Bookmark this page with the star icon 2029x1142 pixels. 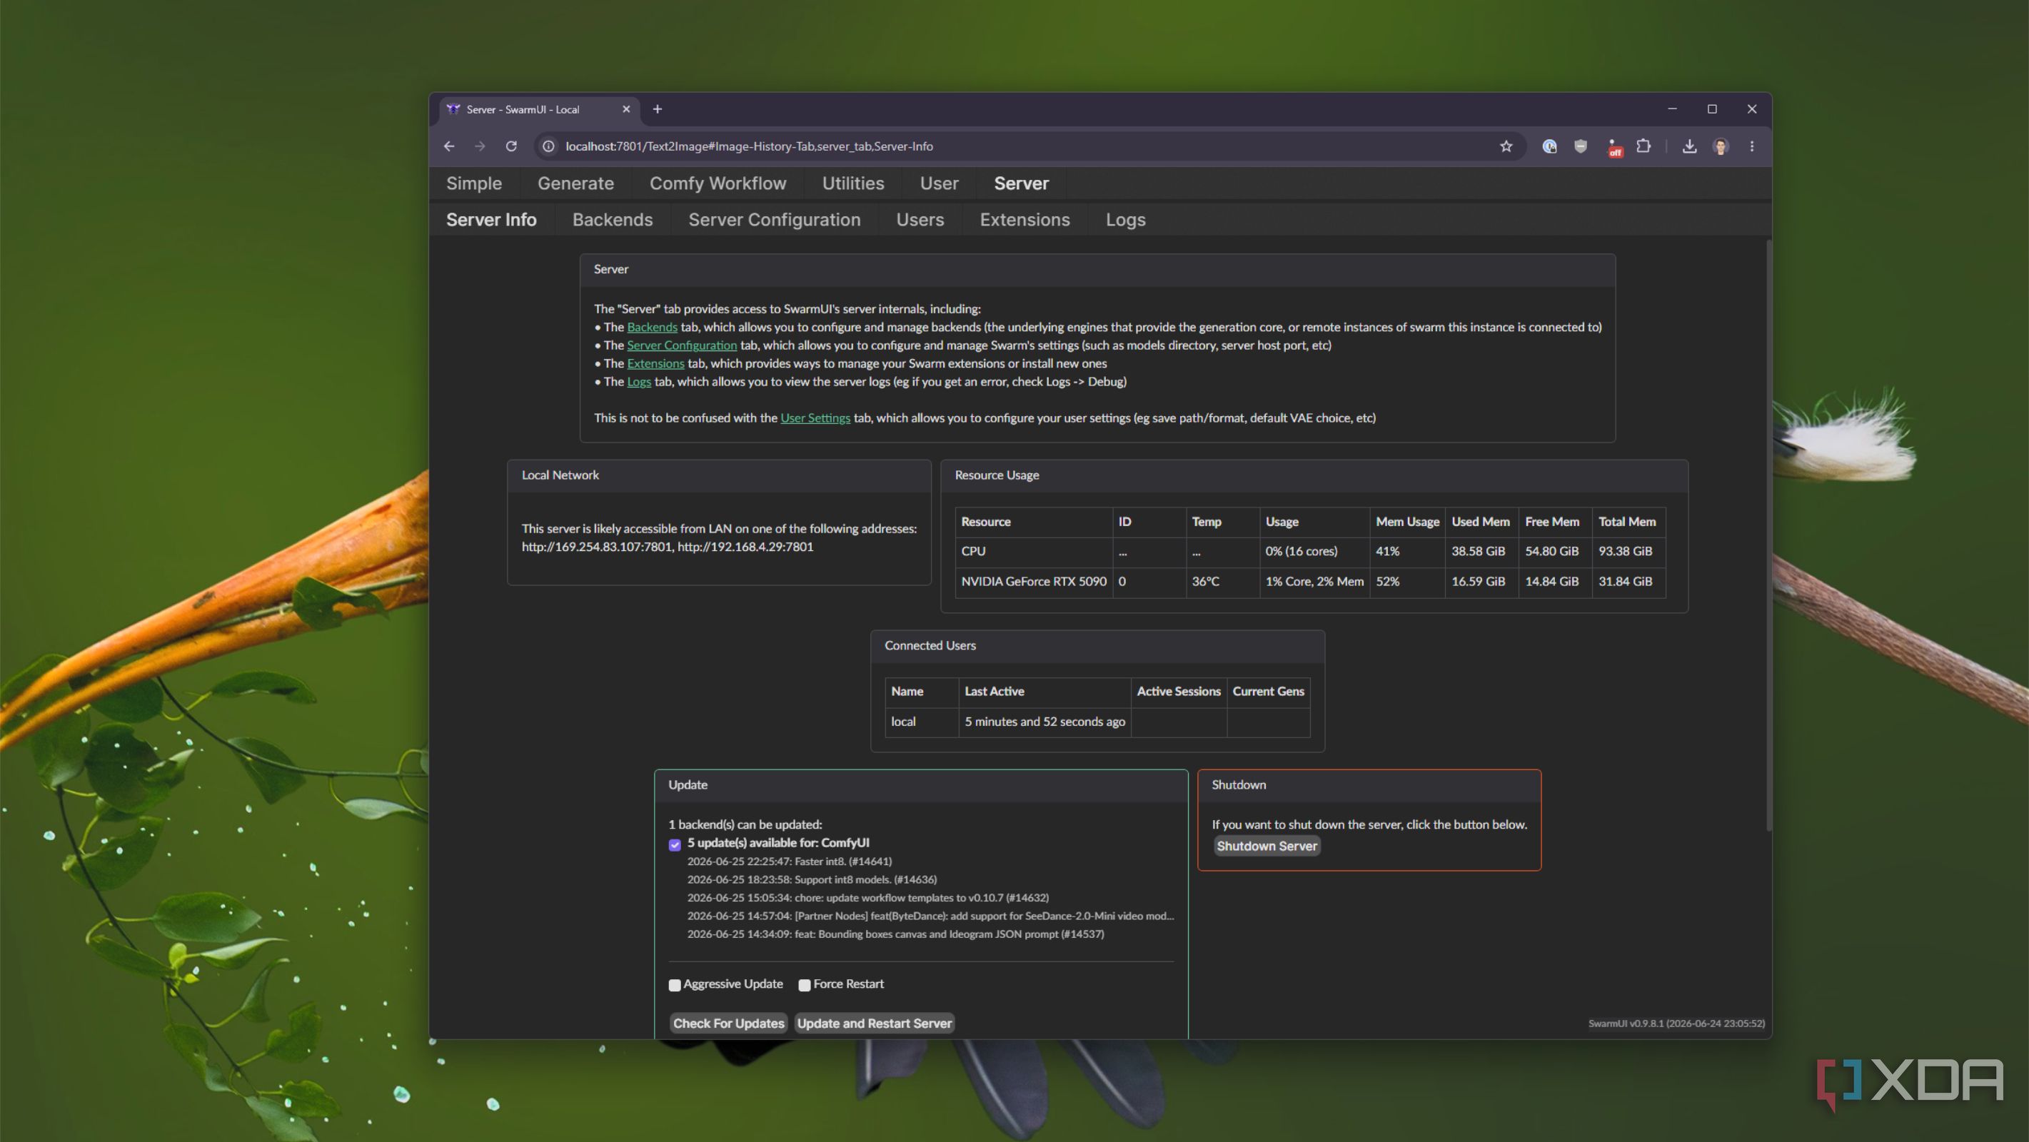coord(1506,146)
